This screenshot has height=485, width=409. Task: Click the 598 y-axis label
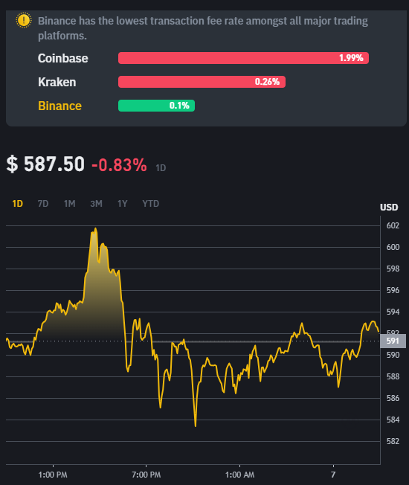[x=393, y=269]
